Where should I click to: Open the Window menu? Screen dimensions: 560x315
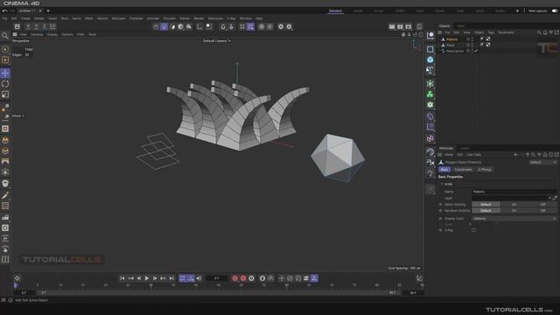pos(245,18)
